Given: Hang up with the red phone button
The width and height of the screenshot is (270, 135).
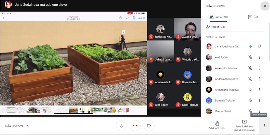Looking at the screenshot, I should point(135,126).
